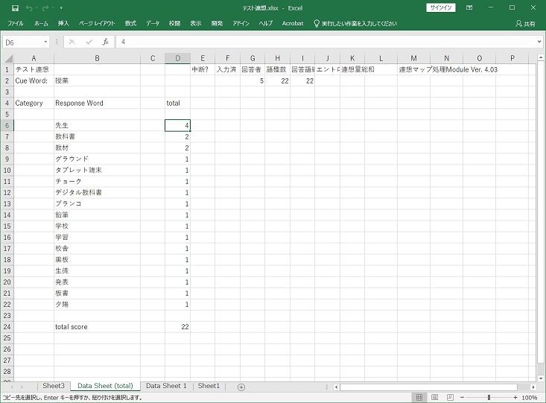
Task: Click the Insert Function fx icon
Action: tap(106, 42)
